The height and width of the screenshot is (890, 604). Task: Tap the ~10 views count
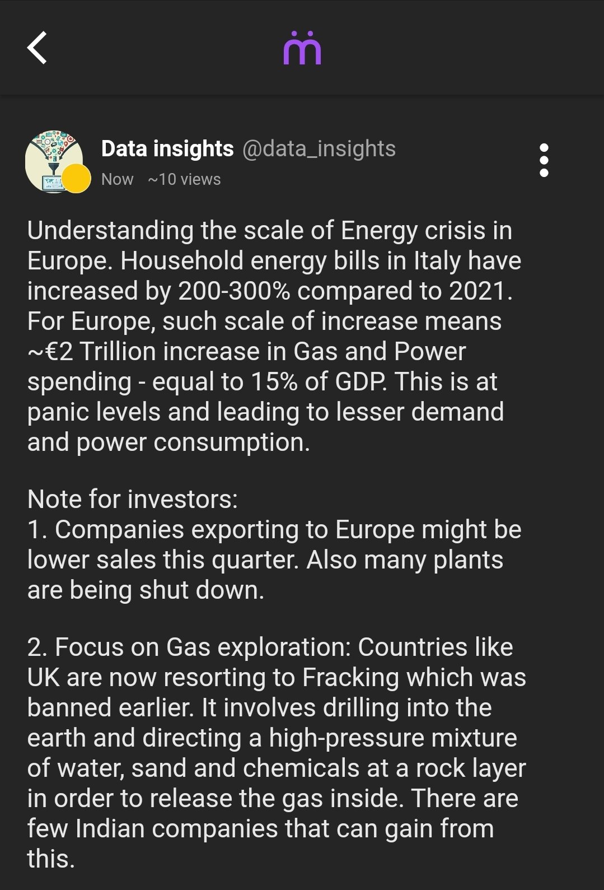click(184, 179)
